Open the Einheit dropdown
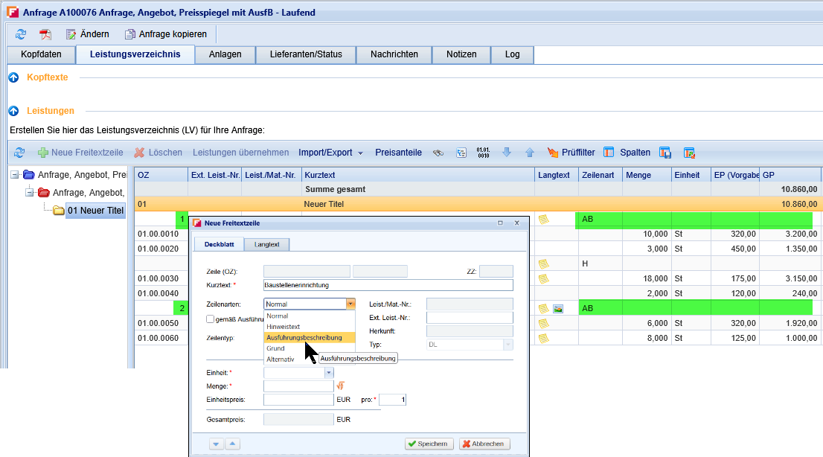823x457 pixels. (329, 372)
